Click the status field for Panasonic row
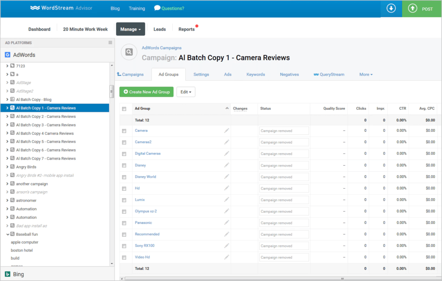 point(284,223)
